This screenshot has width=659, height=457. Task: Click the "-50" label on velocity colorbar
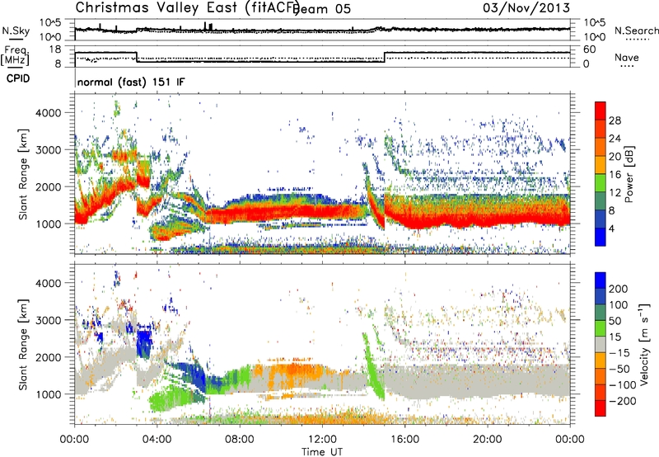pos(619,369)
